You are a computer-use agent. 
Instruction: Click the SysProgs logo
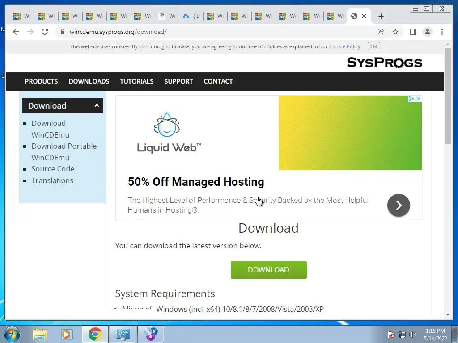384,63
